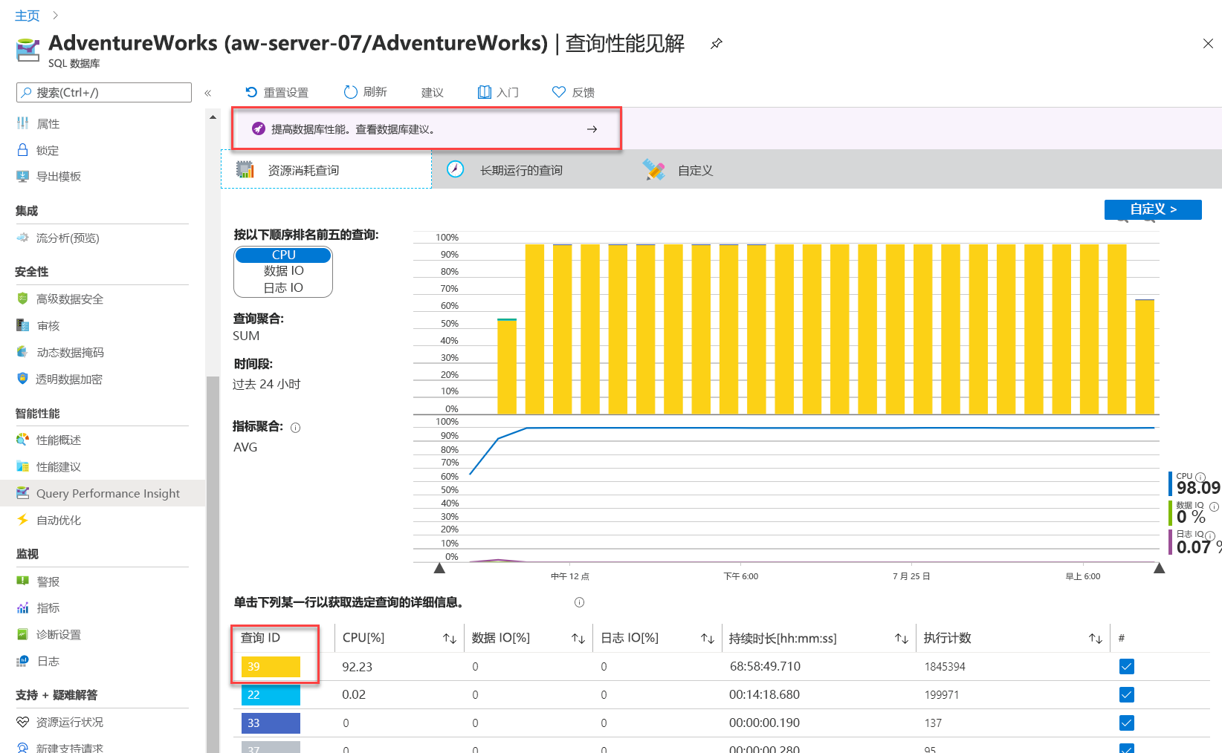
Task: Open 动态数据掩码 icon
Action: pyautogui.click(x=23, y=352)
